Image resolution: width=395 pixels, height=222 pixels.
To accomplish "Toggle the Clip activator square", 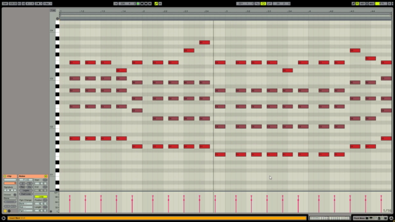I will [5, 176].
